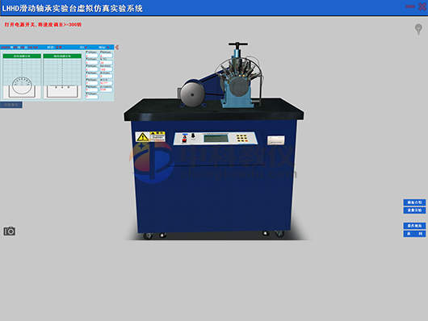Viewport: 428px width, 321px height.
Task: Click the loading screw handle atop bearing
Action: pos(237,44)
